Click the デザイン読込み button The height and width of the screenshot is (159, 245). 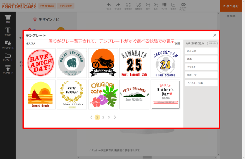pyautogui.click(x=47, y=6)
